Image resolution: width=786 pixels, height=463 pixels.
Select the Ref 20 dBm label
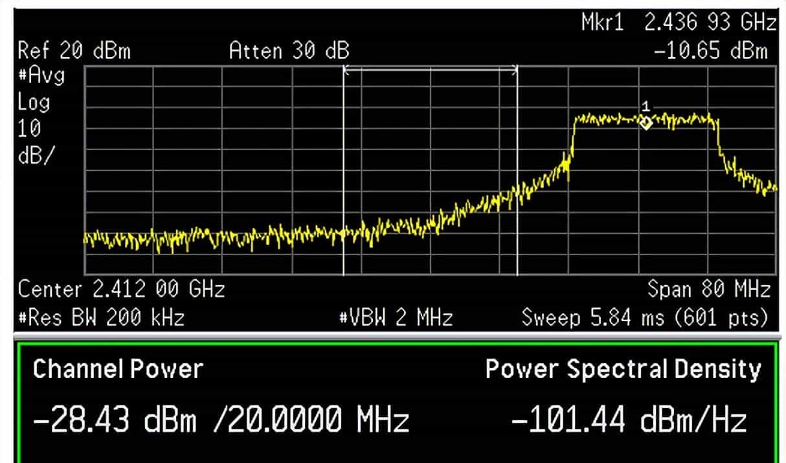coord(74,51)
